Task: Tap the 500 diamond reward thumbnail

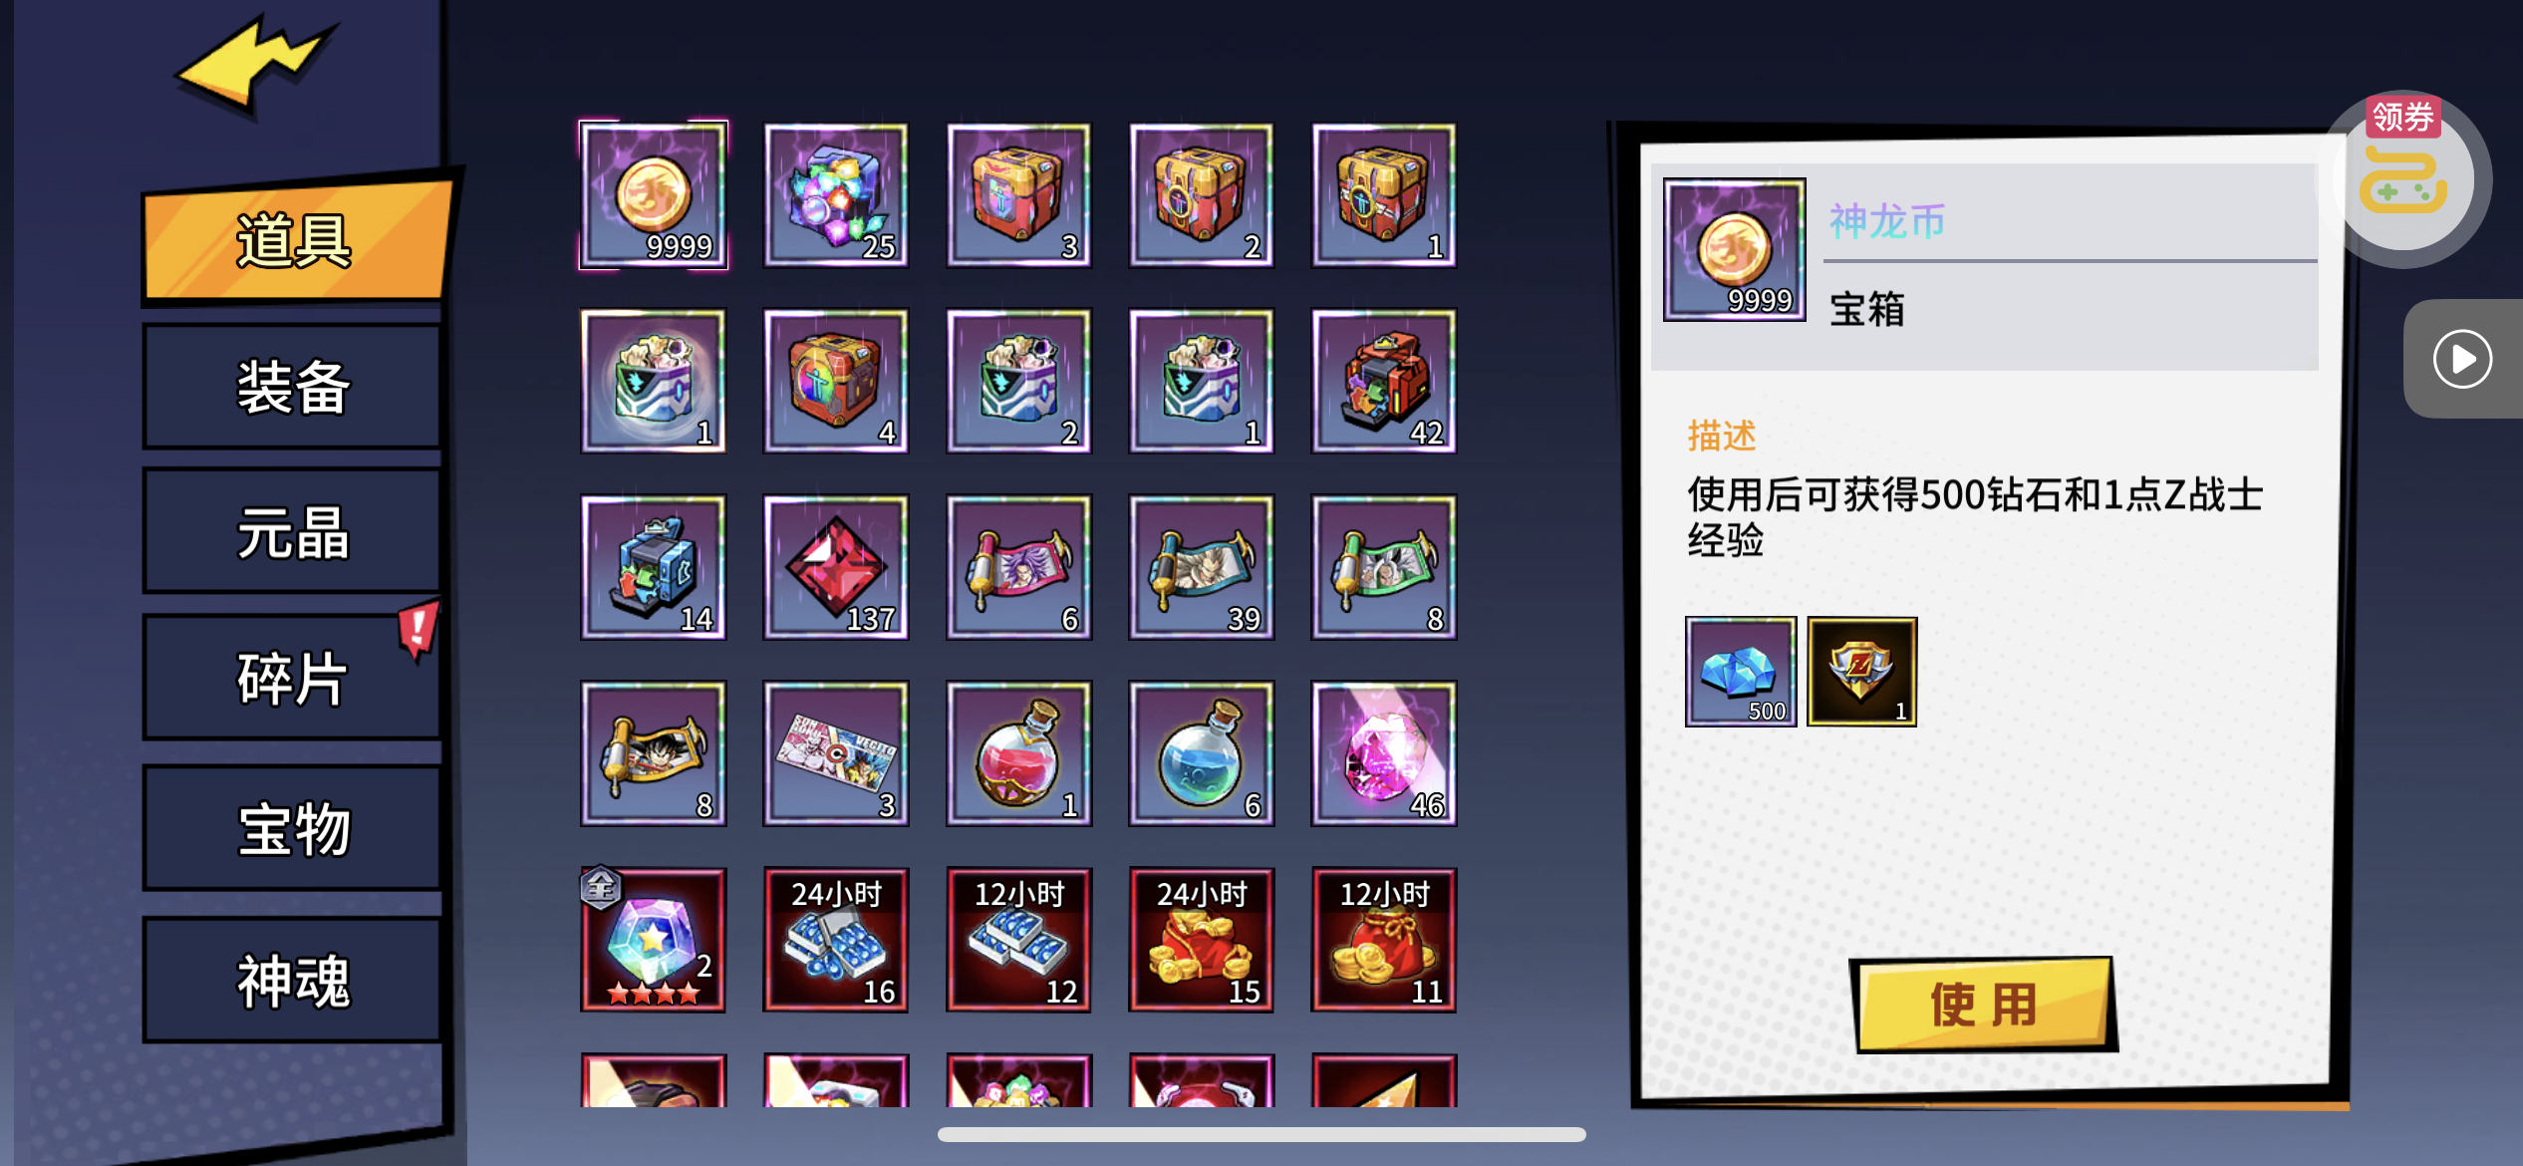Action: click(x=1741, y=672)
